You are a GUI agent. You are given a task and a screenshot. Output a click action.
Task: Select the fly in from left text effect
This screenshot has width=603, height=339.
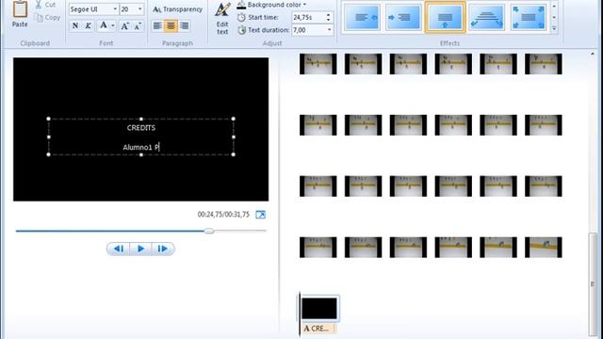[403, 17]
